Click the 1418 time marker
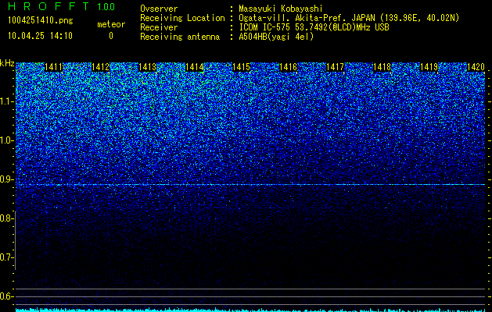This screenshot has height=312, width=492. pyautogui.click(x=382, y=67)
